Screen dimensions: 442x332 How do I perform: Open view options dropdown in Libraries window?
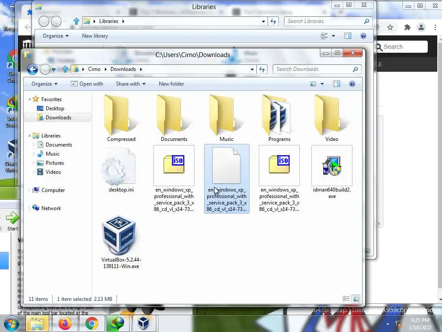pos(334,36)
